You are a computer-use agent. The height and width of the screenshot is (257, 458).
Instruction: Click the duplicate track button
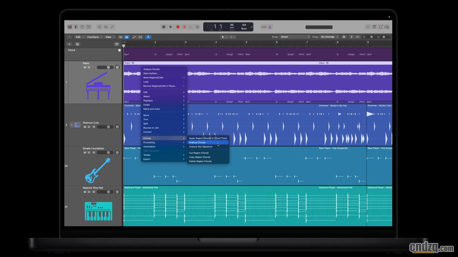click(x=77, y=44)
